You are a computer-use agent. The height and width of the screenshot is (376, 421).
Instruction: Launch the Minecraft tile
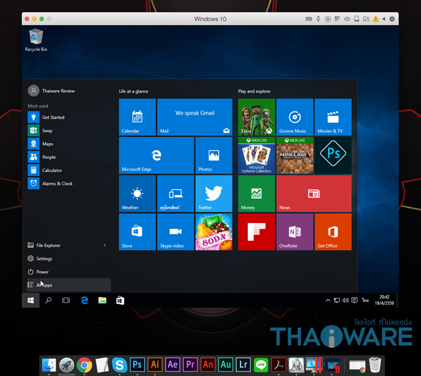295,155
